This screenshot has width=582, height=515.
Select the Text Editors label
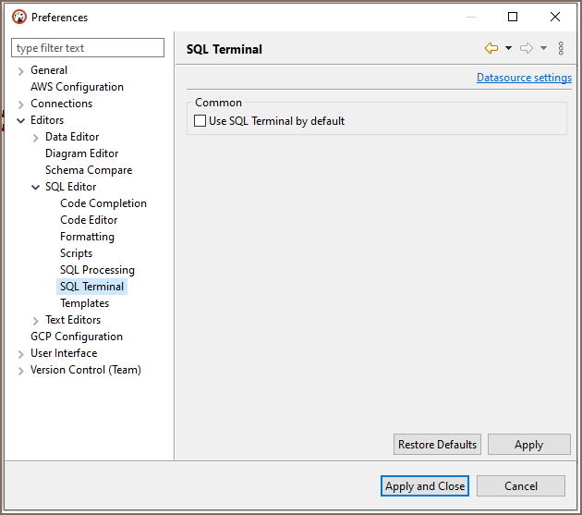pos(73,320)
